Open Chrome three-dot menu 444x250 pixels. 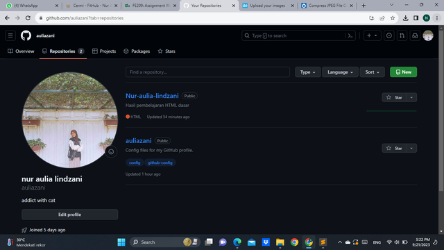437,18
